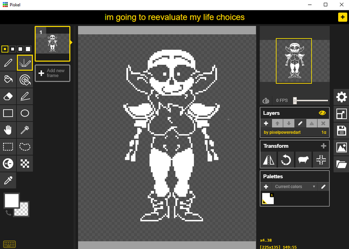Delete the selected layer
Image resolution: width=349 pixels, height=249 pixels.
pyautogui.click(x=323, y=123)
